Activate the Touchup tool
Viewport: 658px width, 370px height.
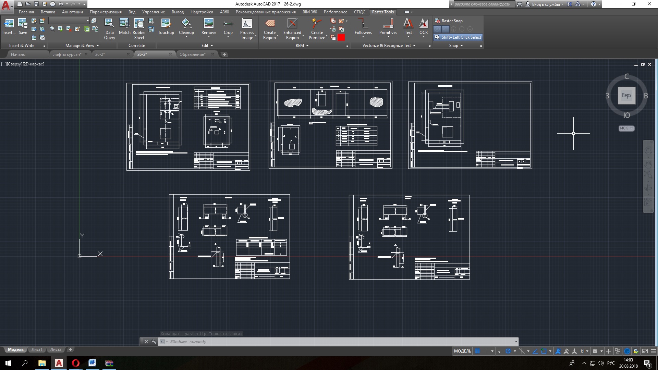pos(166,26)
